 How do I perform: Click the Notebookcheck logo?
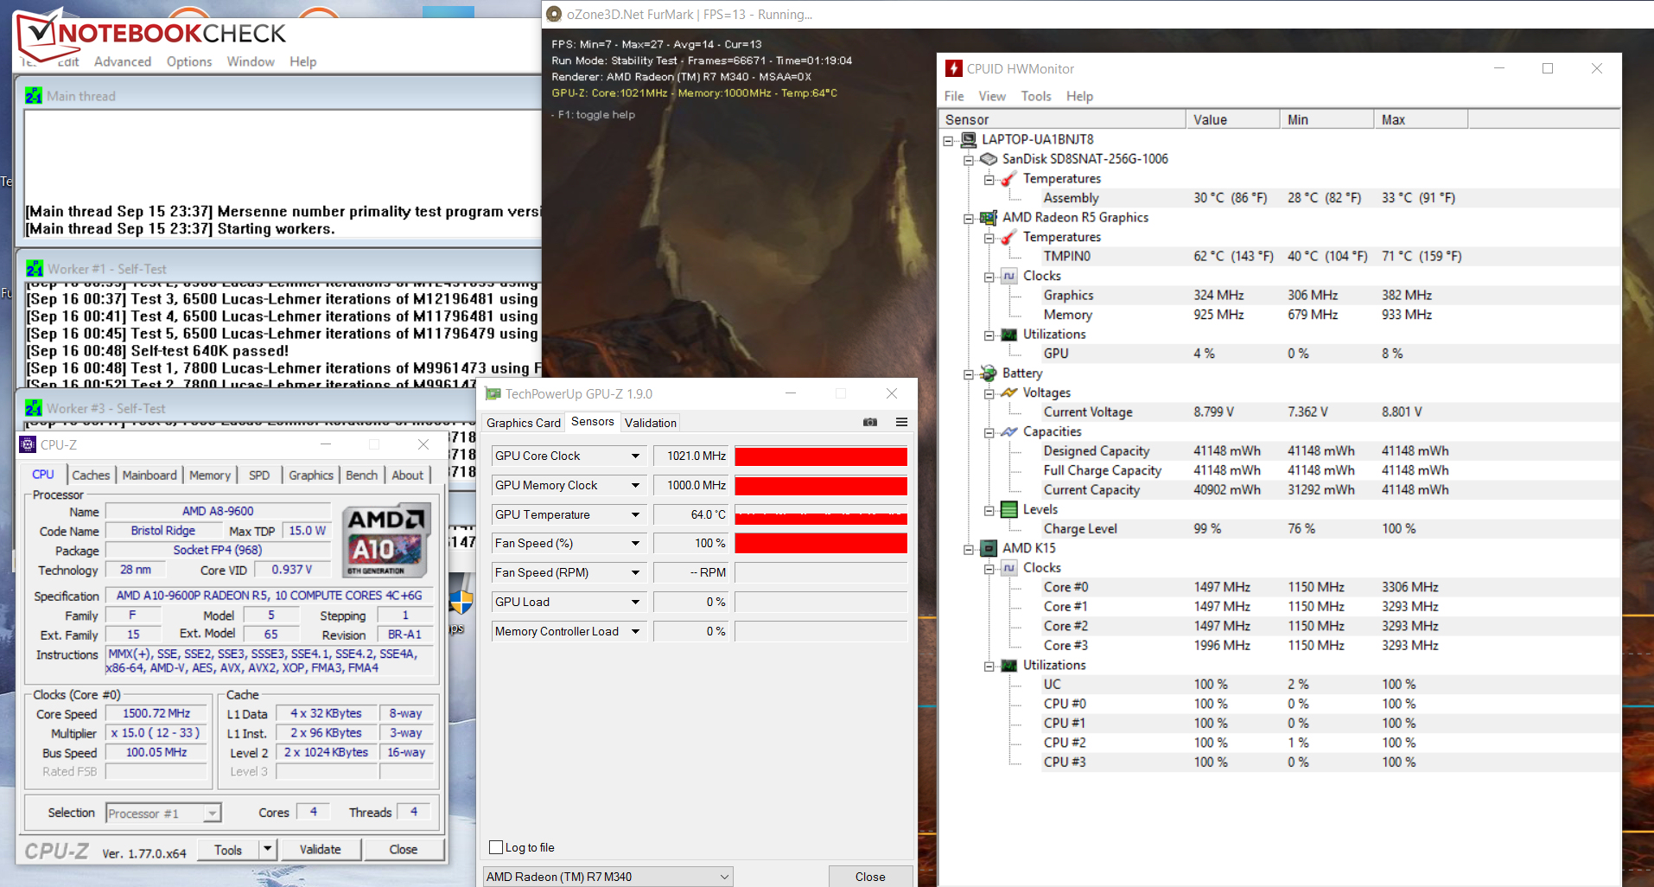point(152,33)
